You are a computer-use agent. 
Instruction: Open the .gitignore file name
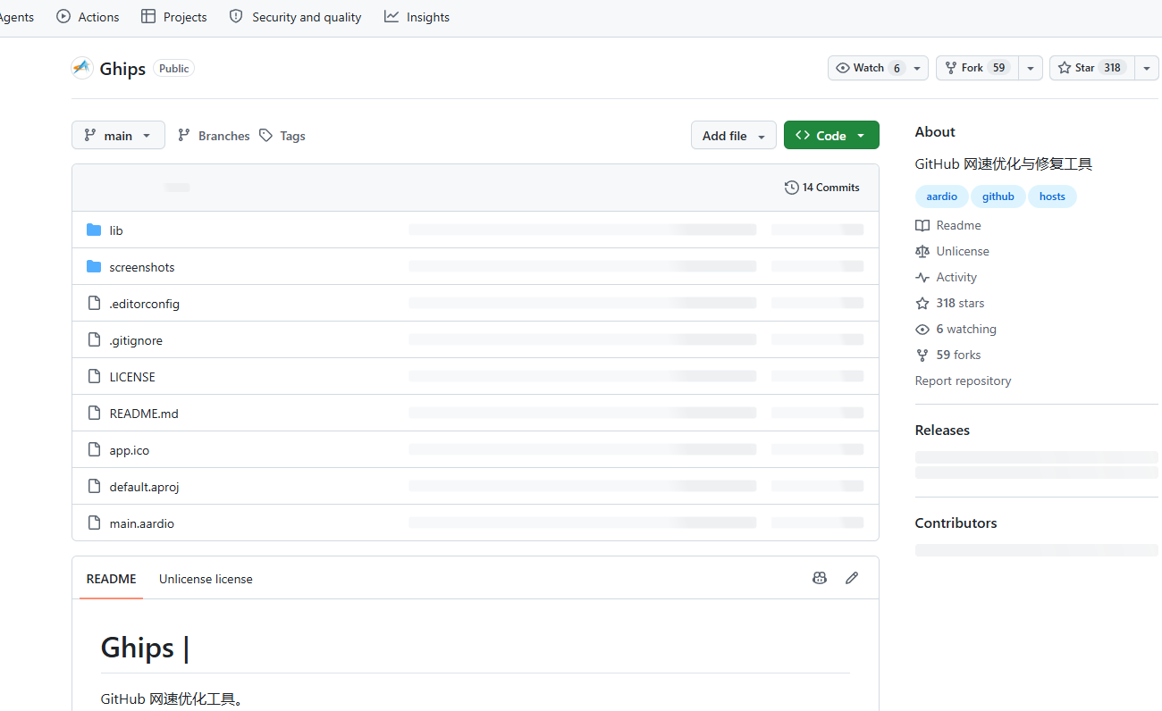point(136,340)
